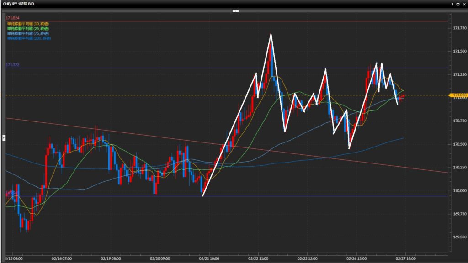Click the 02/19 08:00 time axis label
The width and height of the screenshot is (468, 263).
click(110, 258)
